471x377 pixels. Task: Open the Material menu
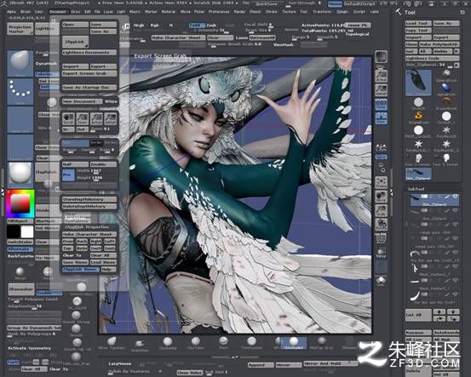coord(169,12)
